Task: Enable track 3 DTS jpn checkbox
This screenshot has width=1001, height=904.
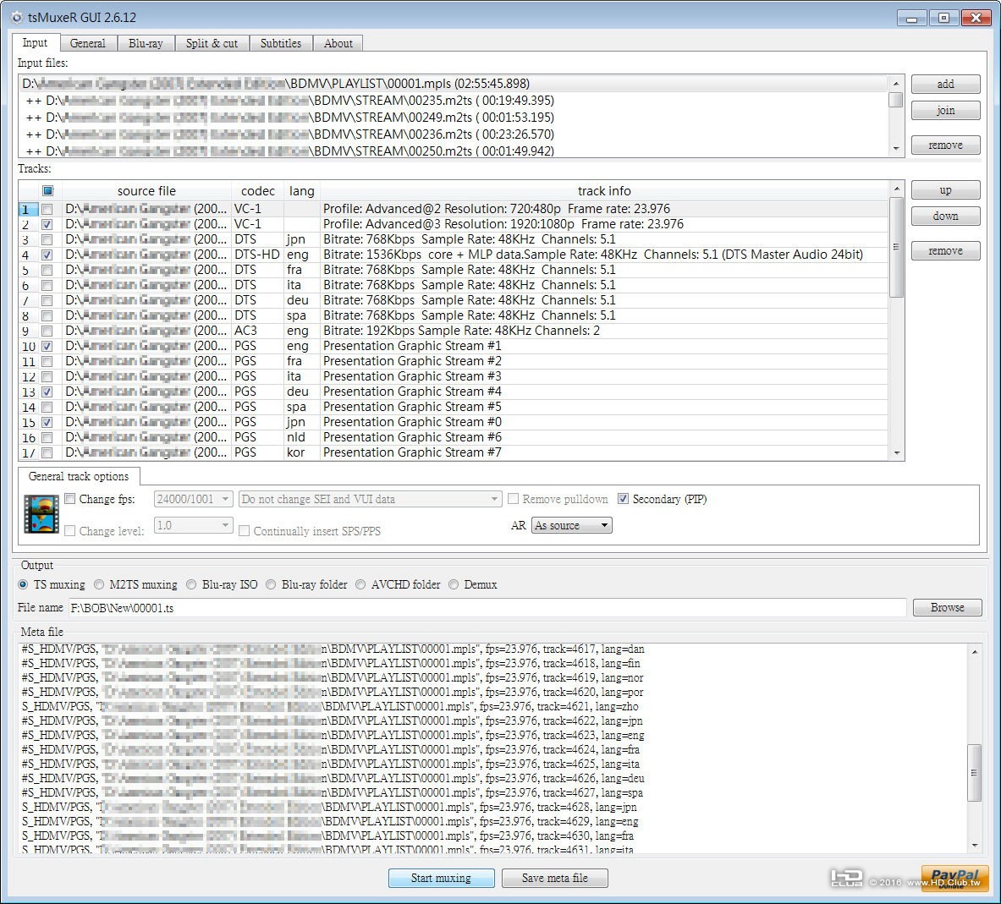Action: [x=47, y=240]
